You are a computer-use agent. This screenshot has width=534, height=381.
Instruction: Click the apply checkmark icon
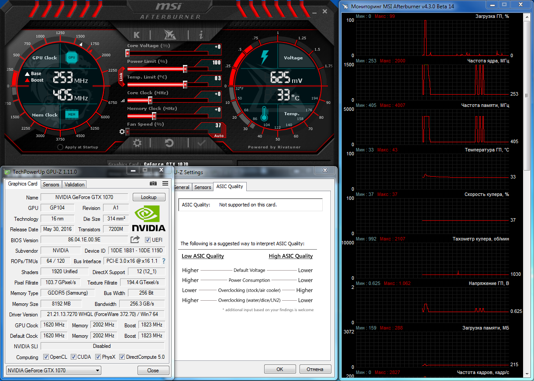tap(201, 143)
